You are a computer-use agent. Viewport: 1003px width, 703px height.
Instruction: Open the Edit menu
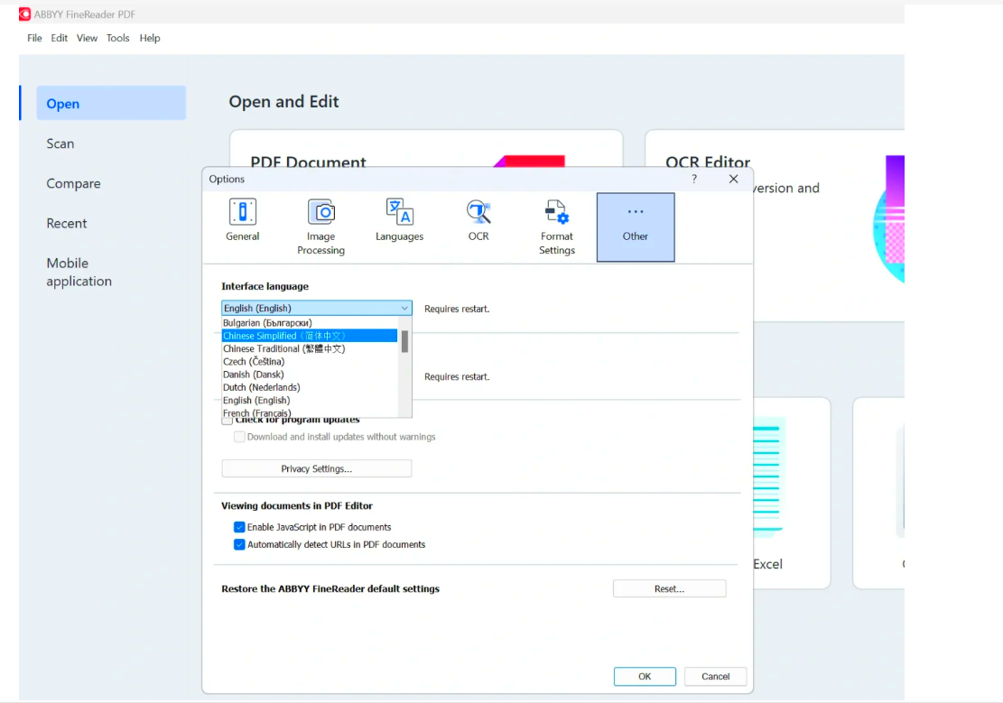(x=60, y=39)
